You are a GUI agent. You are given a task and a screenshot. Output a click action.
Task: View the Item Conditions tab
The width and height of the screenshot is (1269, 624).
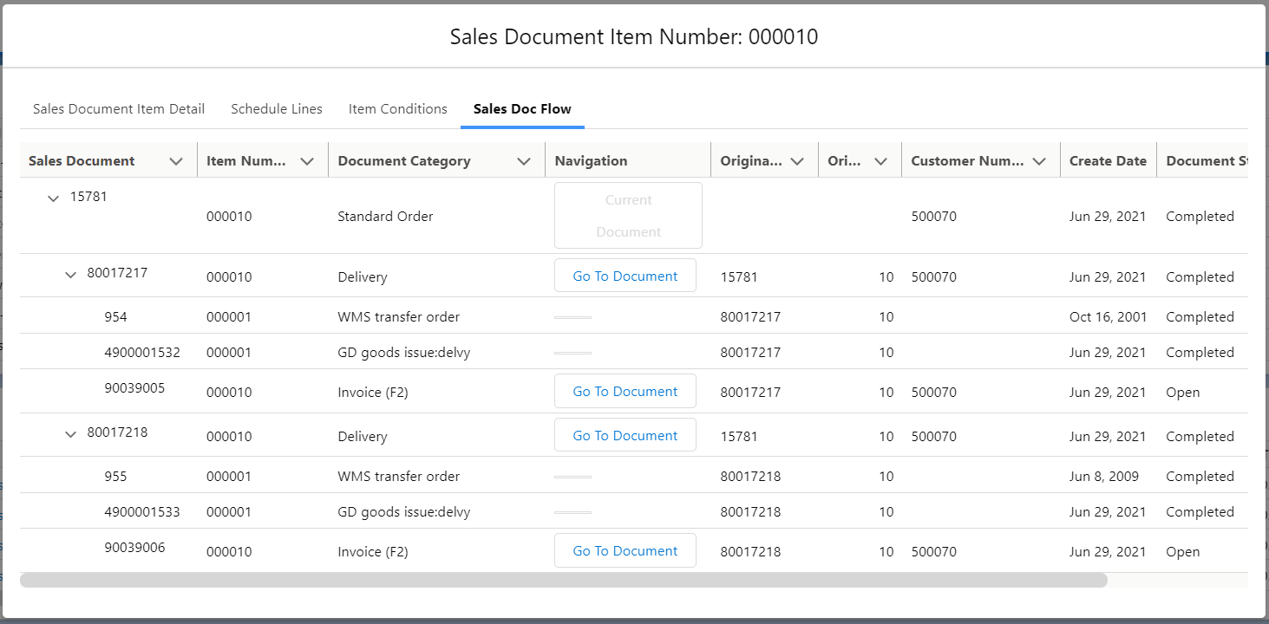397,108
